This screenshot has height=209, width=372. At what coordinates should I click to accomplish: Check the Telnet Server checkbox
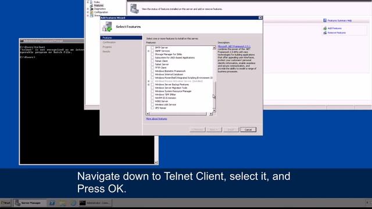pyautogui.click(x=152, y=64)
